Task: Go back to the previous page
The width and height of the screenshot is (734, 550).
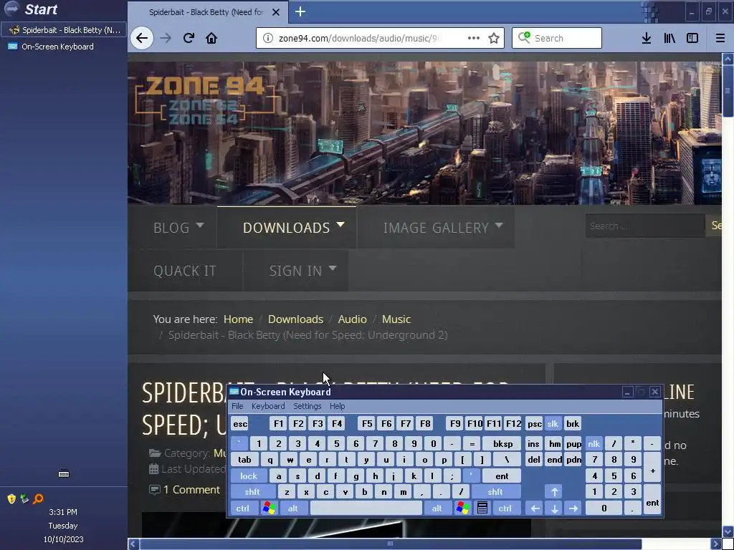Action: pos(142,38)
